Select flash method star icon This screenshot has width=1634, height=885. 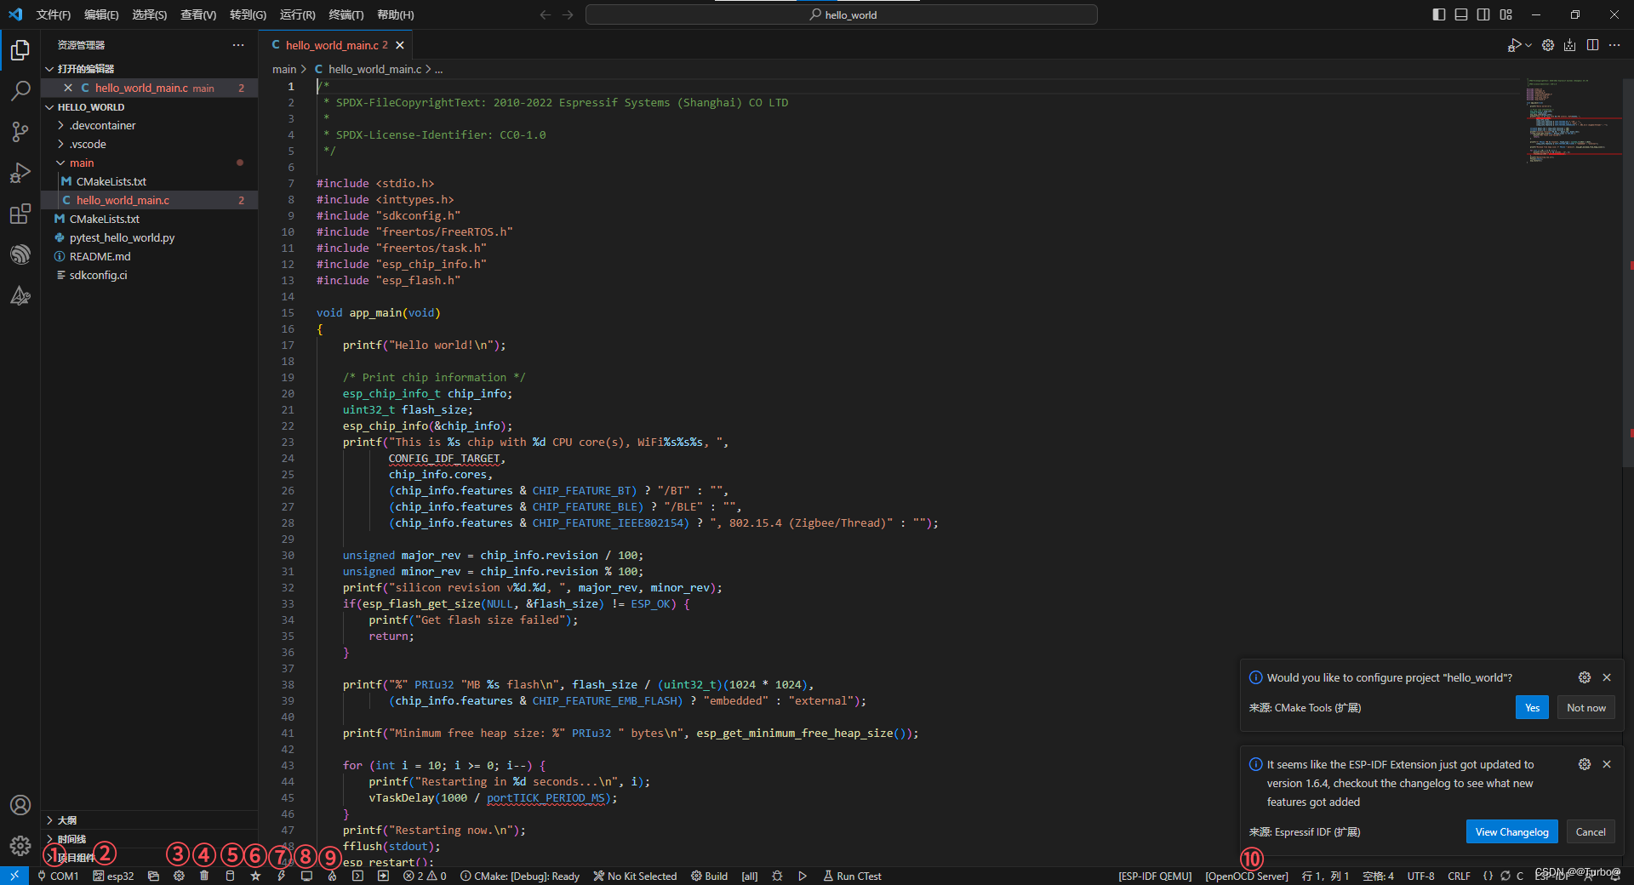click(x=255, y=876)
